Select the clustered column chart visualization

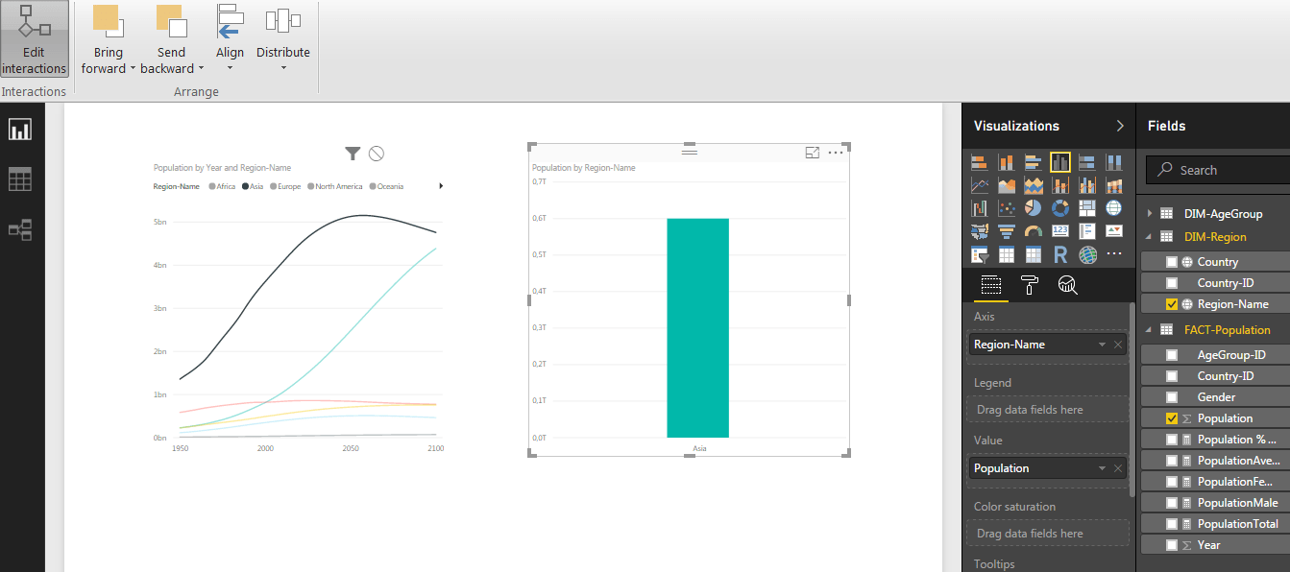[x=1060, y=162]
